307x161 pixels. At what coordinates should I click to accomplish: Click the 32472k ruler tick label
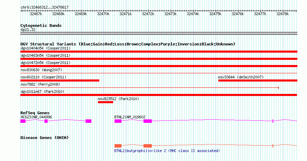click(x=148, y=14)
